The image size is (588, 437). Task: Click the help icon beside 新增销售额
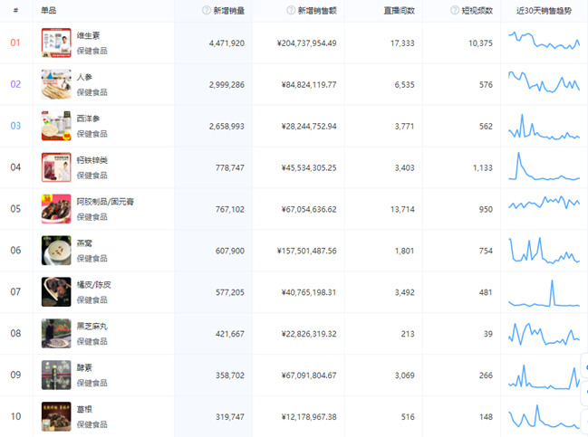coord(291,11)
